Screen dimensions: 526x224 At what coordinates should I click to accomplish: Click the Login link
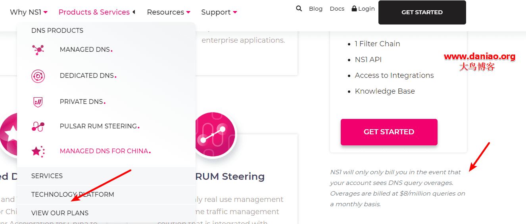pos(367,9)
